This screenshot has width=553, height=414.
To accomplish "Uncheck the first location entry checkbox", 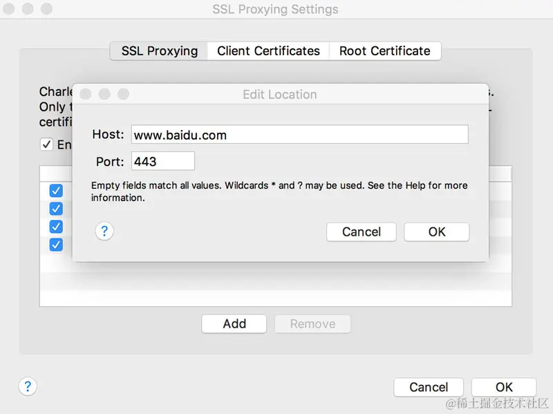I will point(56,191).
